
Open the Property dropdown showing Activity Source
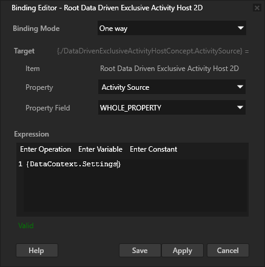pos(172,87)
